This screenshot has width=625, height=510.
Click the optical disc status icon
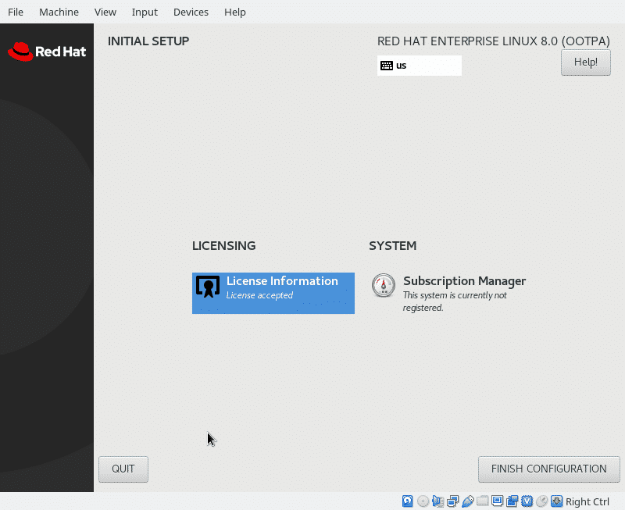tap(423, 501)
